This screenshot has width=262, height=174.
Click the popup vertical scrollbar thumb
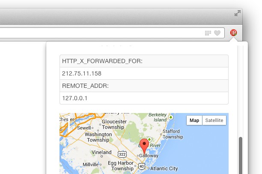(241, 155)
